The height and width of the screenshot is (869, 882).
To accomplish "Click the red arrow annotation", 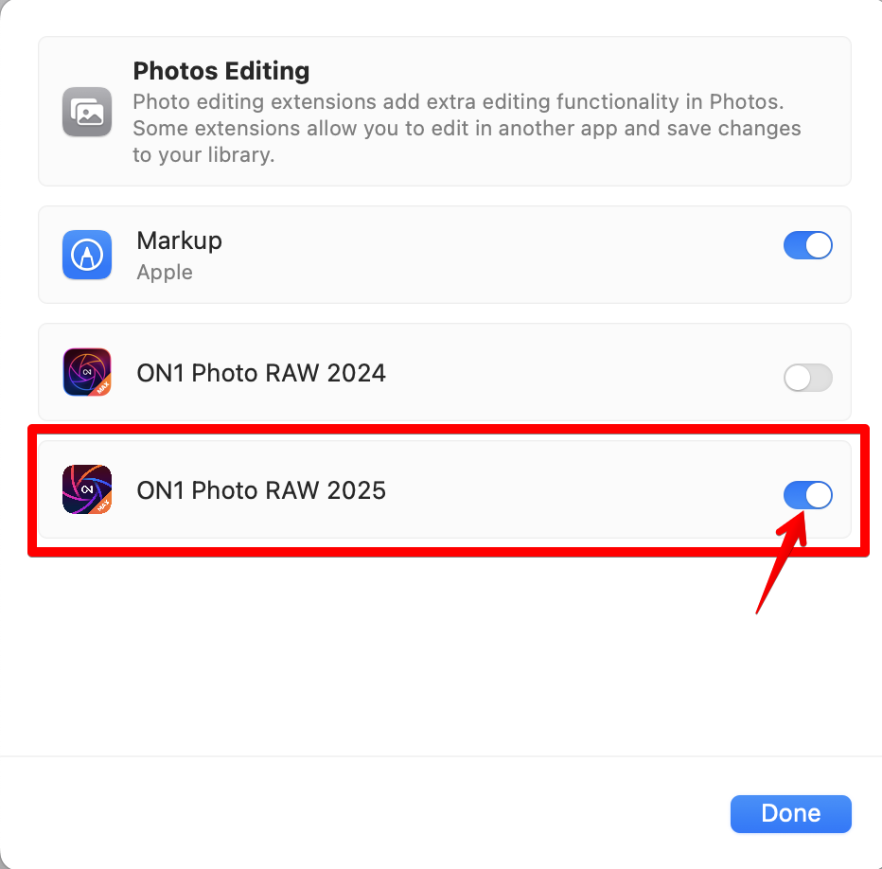I will [782, 568].
